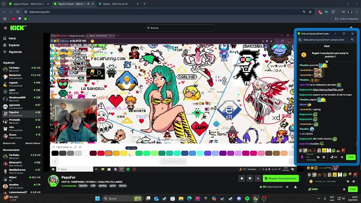Screen dimensions: 361x203
Task: Show hidden system tray icons chevron
Action: (x=319, y=198)
